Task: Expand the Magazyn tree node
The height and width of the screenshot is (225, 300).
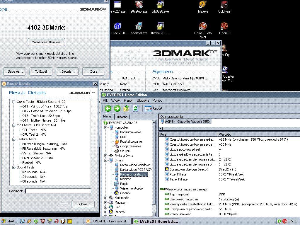Action: pyautogui.click(x=105, y=202)
